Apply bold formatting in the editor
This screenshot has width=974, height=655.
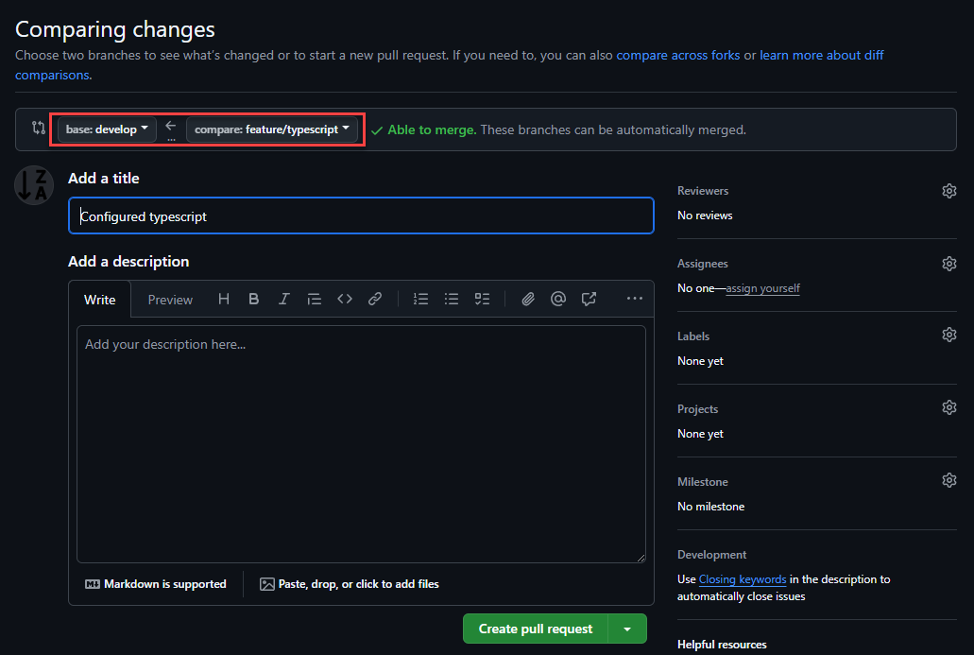point(253,299)
